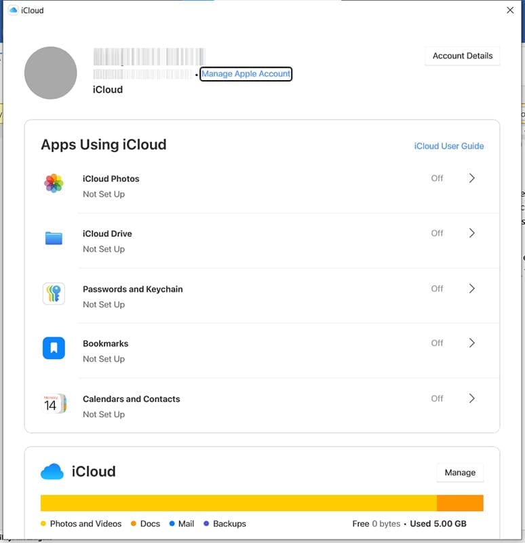Image resolution: width=525 pixels, height=543 pixels.
Task: Expand Bookmarks settings chevron
Action: [472, 343]
